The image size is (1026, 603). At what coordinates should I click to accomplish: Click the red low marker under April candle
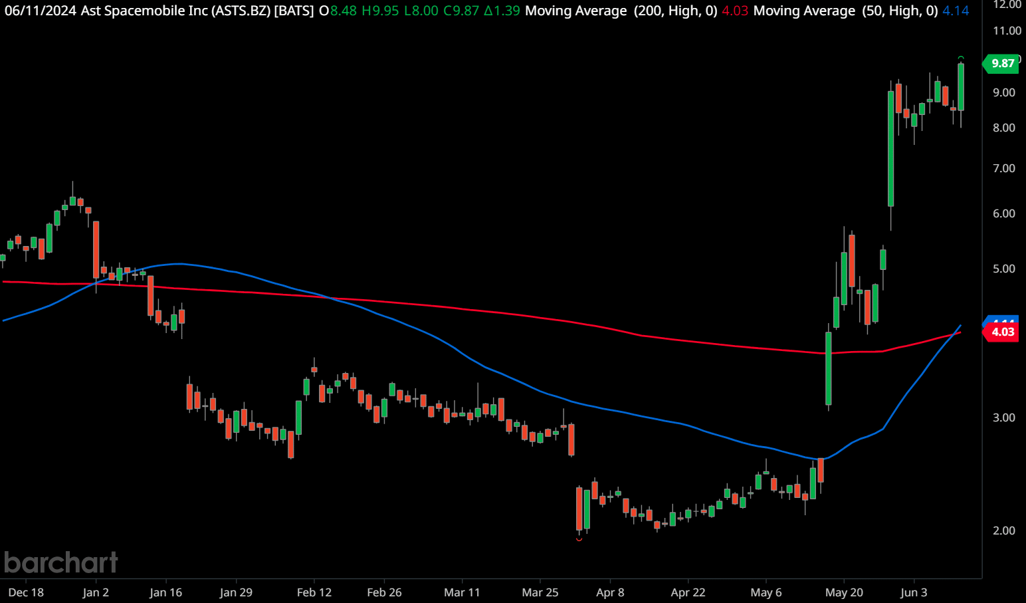tap(579, 540)
